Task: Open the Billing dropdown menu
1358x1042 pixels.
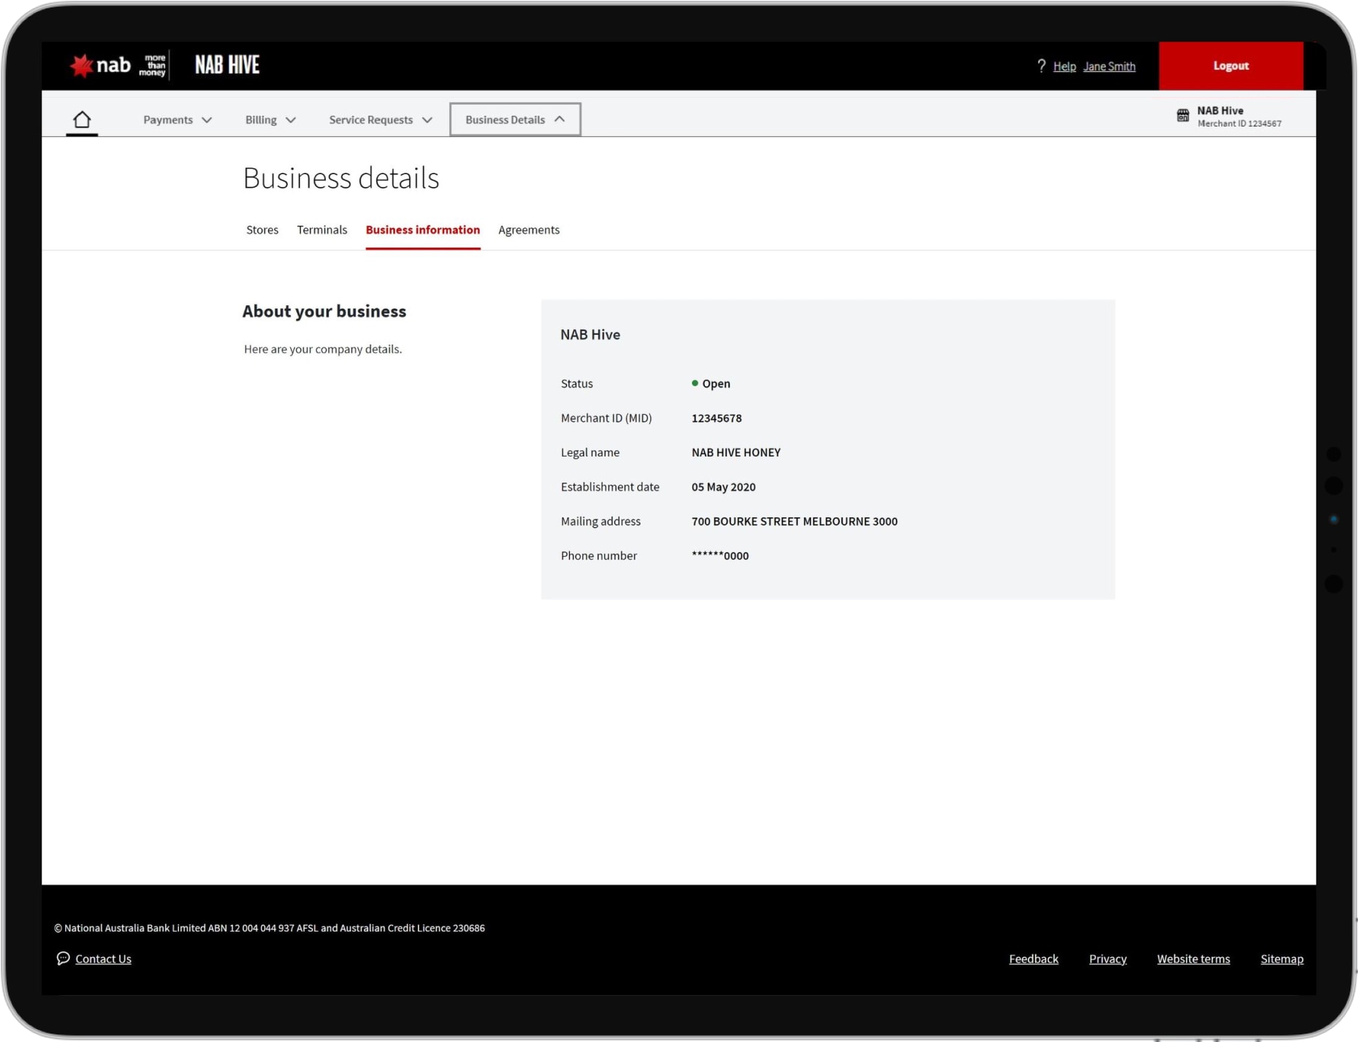Action: pyautogui.click(x=270, y=120)
